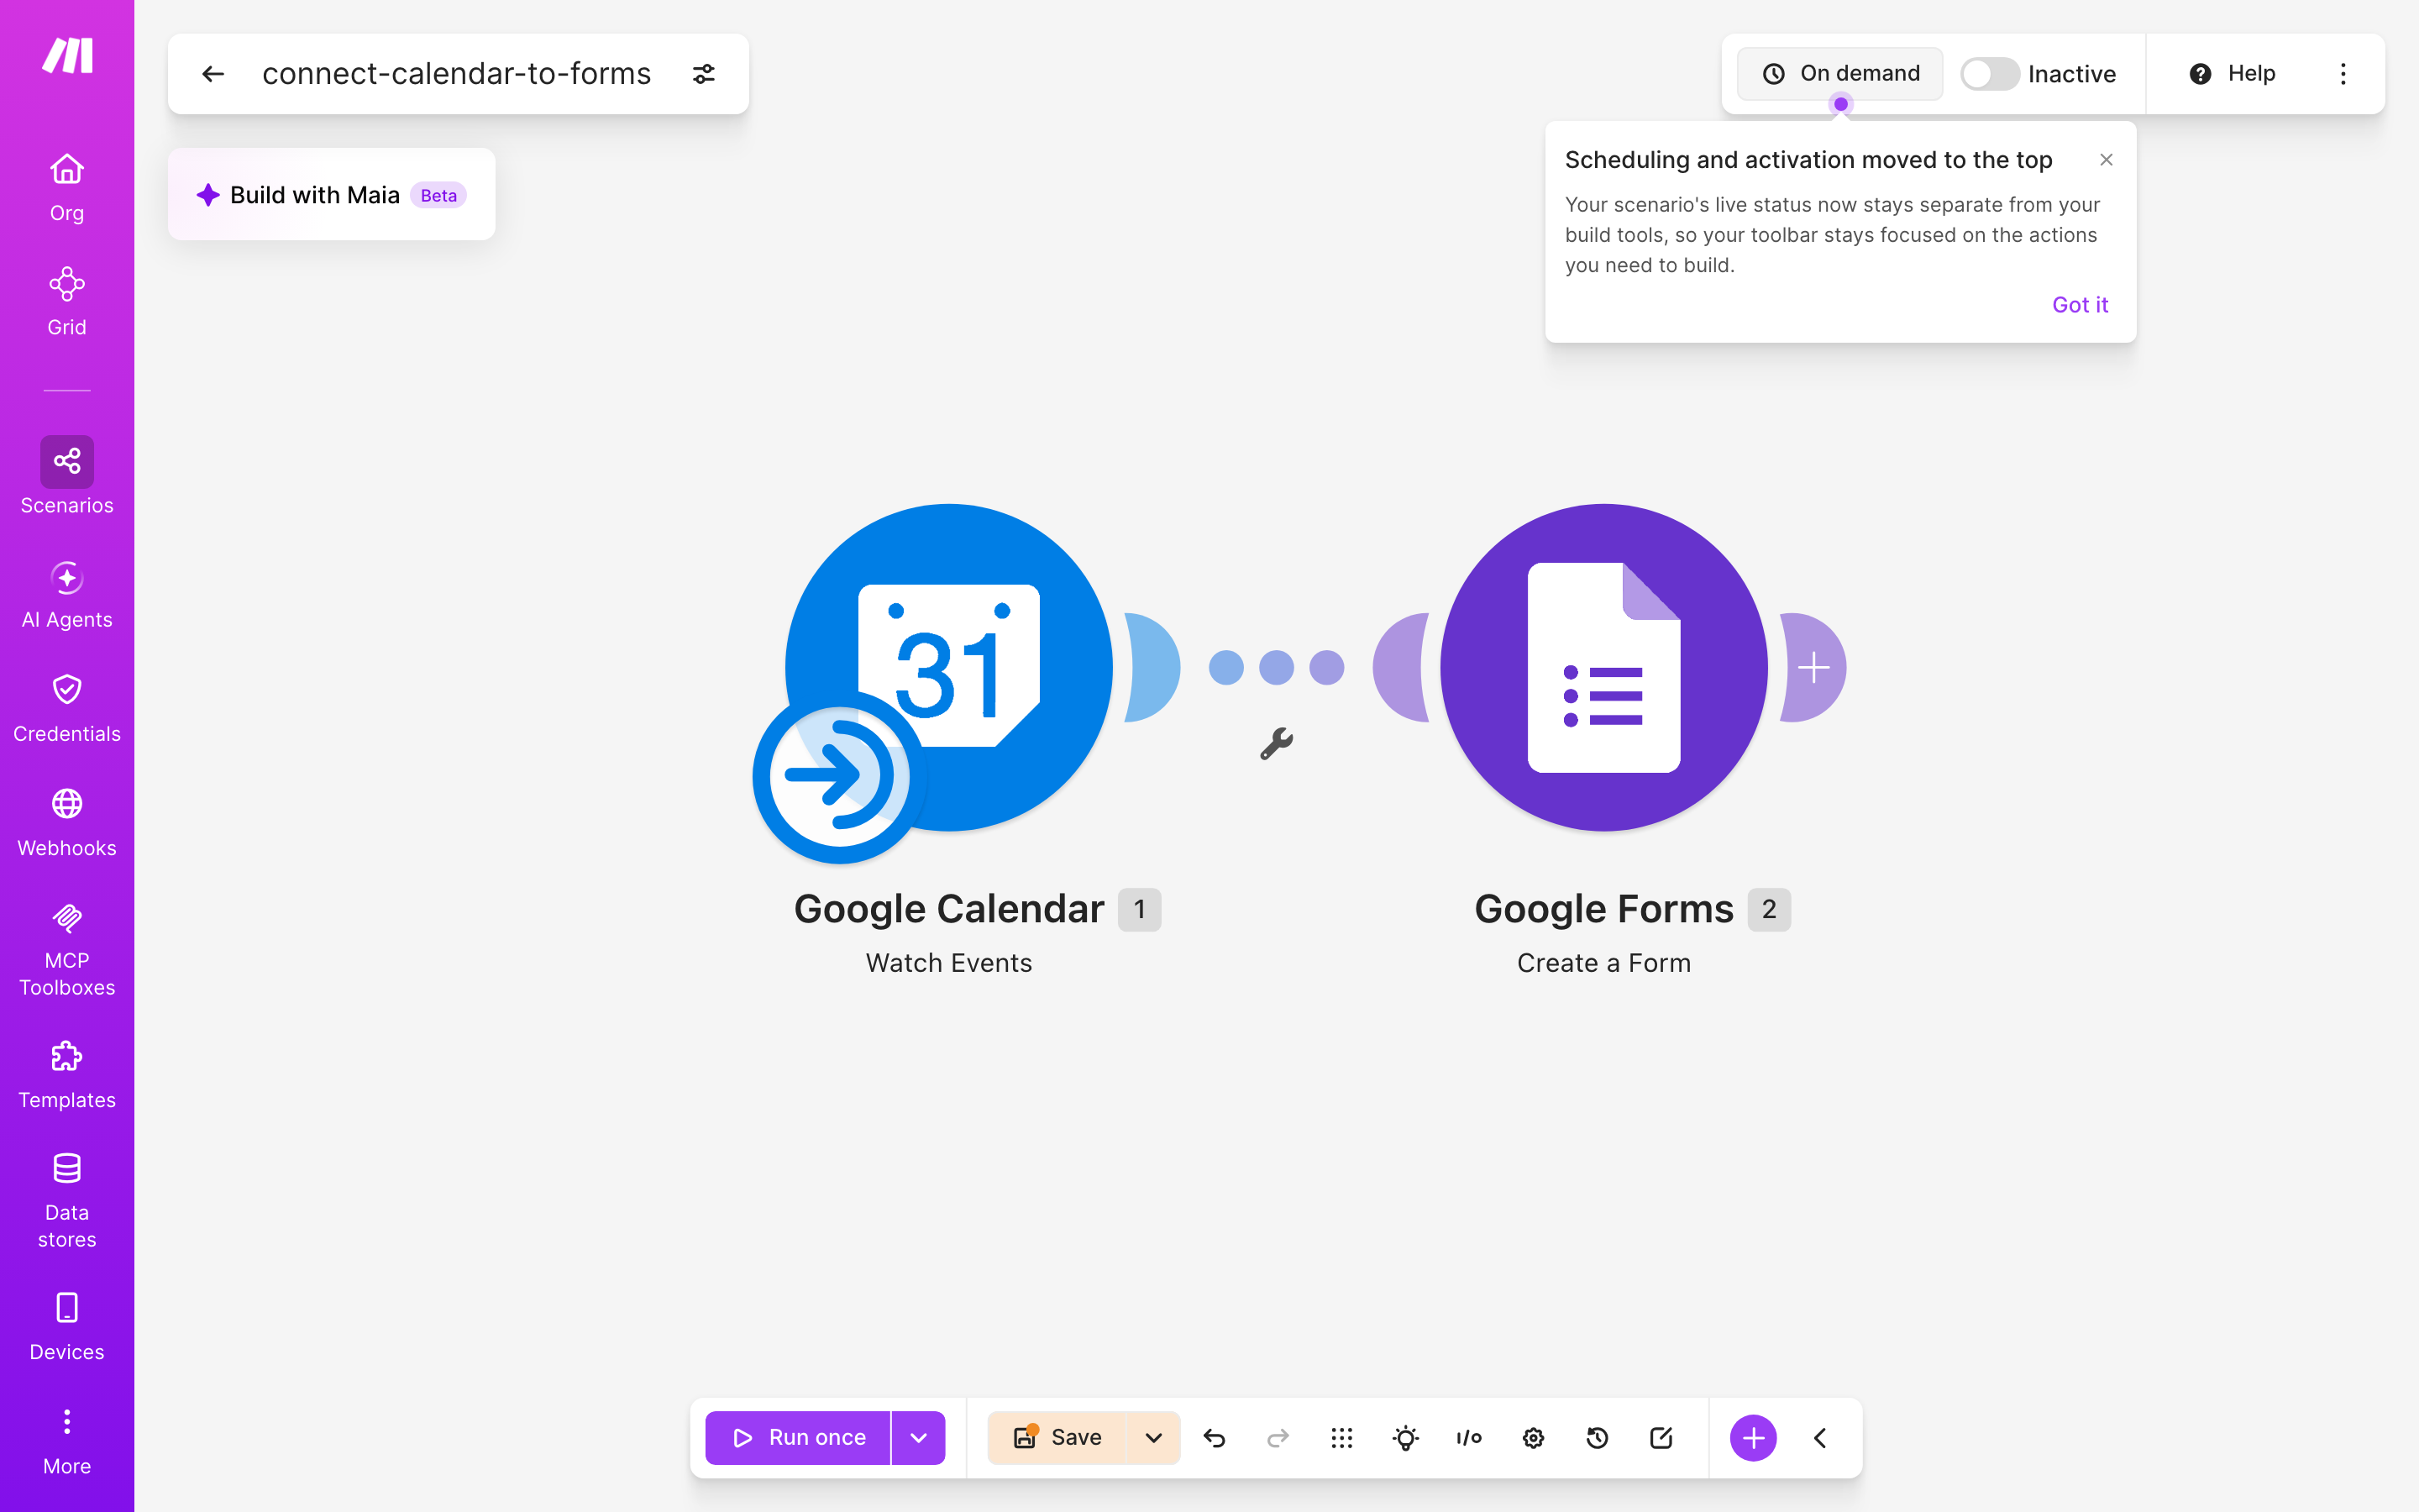Viewport: 2419px width, 1512px height.
Task: Select the Google Calendar module
Action: coord(948,668)
